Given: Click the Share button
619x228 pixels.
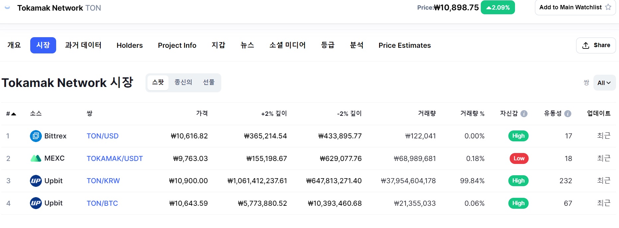Looking at the screenshot, I should click(x=596, y=45).
